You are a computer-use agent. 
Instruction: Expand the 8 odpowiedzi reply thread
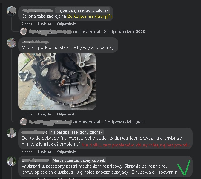117,32
